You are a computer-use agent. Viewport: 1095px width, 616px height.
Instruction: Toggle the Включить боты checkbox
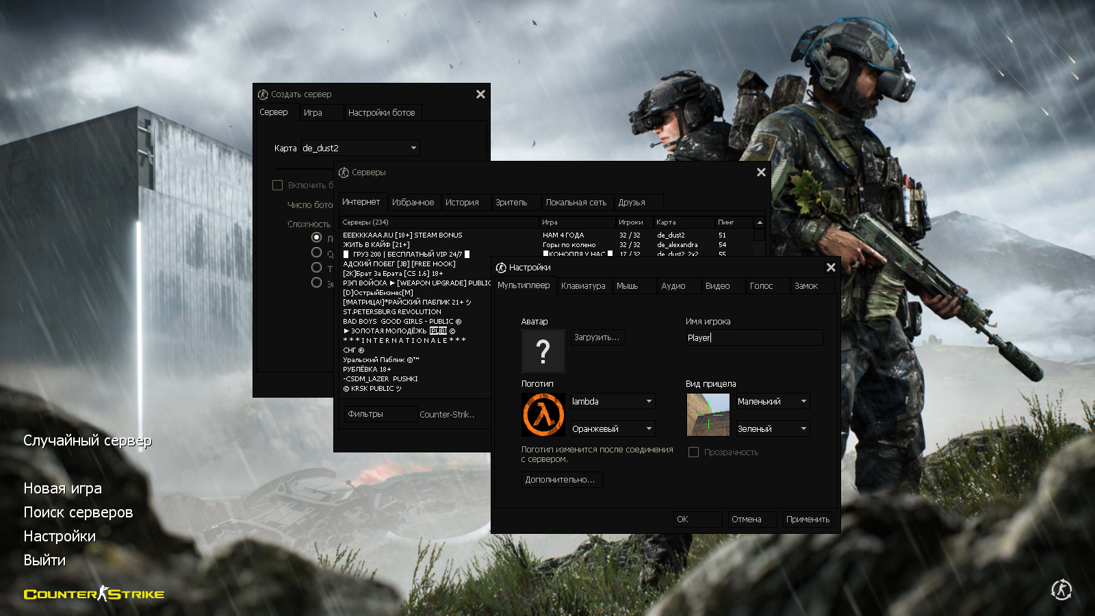click(277, 185)
